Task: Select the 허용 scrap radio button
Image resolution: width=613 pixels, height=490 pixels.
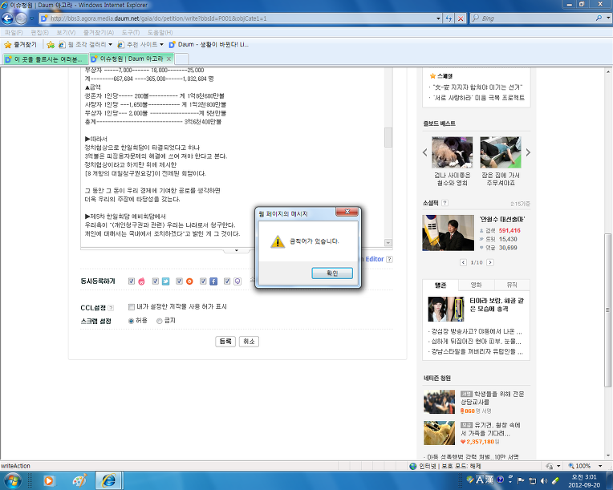Action: [x=131, y=321]
